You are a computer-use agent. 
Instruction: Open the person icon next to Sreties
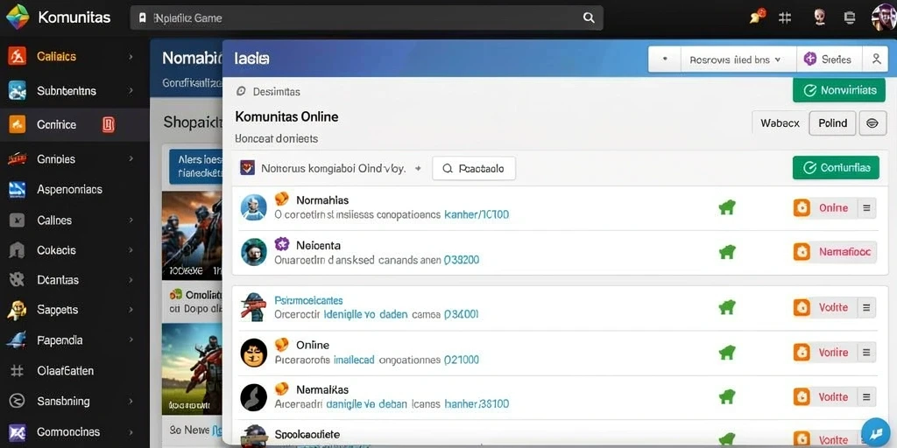pyautogui.click(x=875, y=59)
